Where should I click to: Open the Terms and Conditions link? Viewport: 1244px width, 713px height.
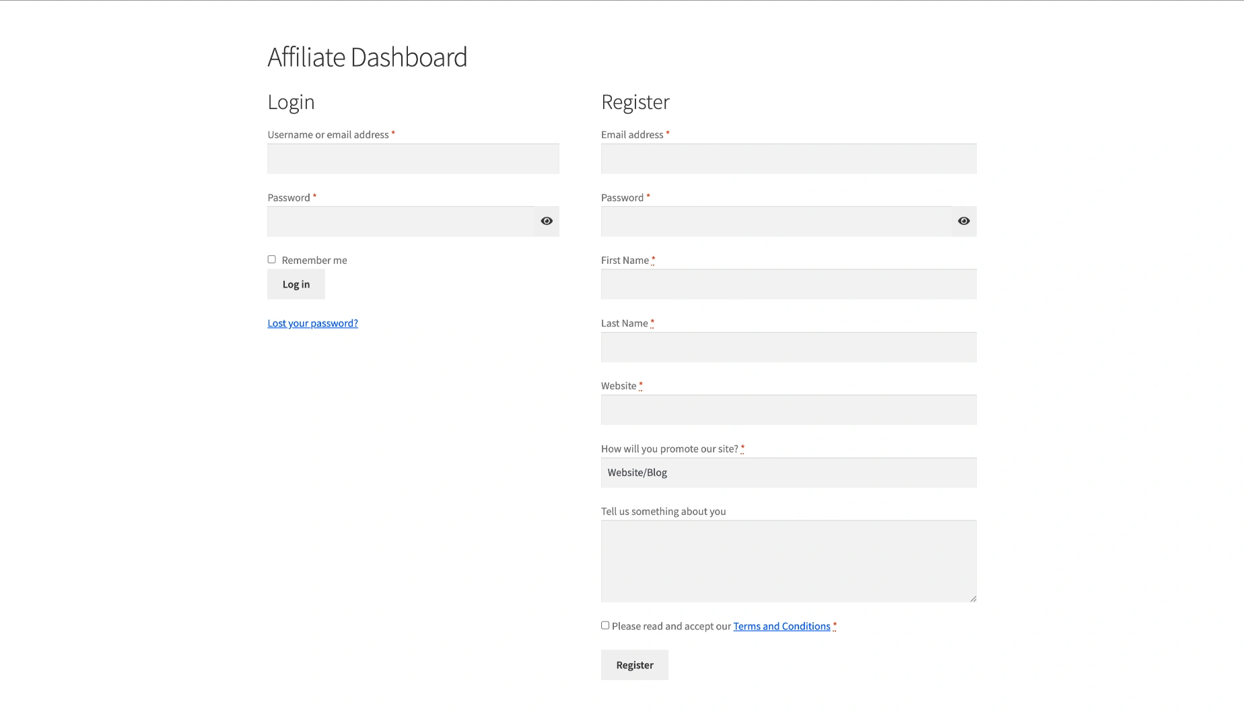782,626
